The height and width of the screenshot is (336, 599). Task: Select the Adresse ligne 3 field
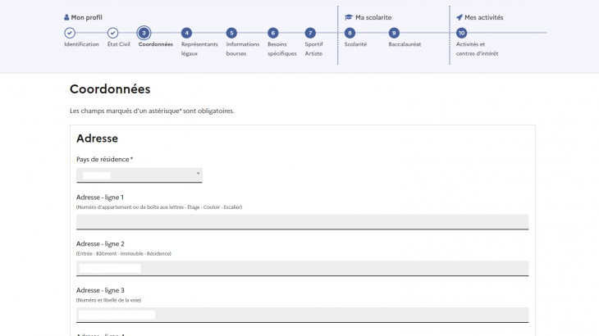click(302, 315)
